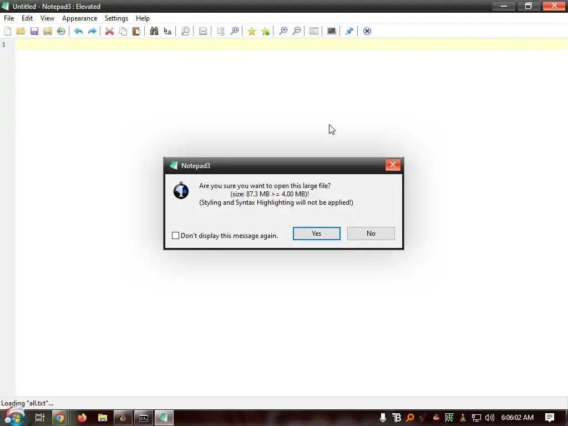Click the Copy pages icon

[x=123, y=31]
